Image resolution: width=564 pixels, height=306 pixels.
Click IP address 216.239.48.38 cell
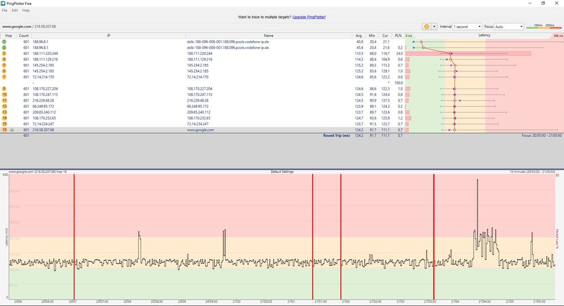(43, 100)
